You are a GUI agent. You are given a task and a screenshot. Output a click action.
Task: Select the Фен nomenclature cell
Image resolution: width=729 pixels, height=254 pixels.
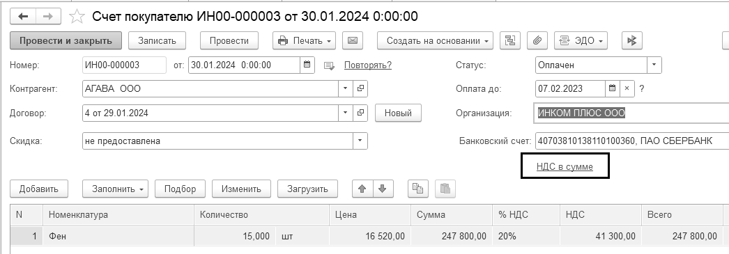pos(118,237)
